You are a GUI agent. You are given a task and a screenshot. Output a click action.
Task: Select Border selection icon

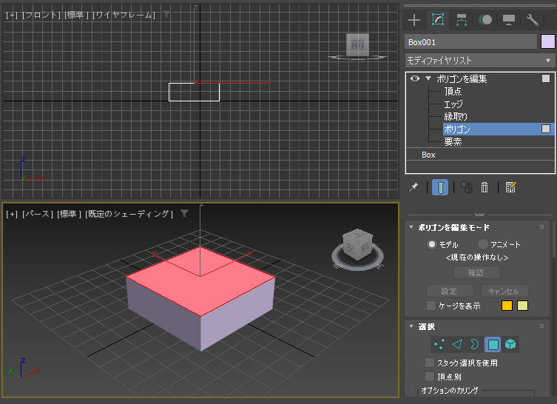point(475,344)
